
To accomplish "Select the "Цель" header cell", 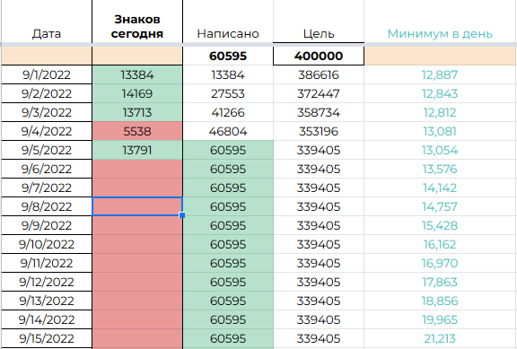I will pyautogui.click(x=319, y=22).
